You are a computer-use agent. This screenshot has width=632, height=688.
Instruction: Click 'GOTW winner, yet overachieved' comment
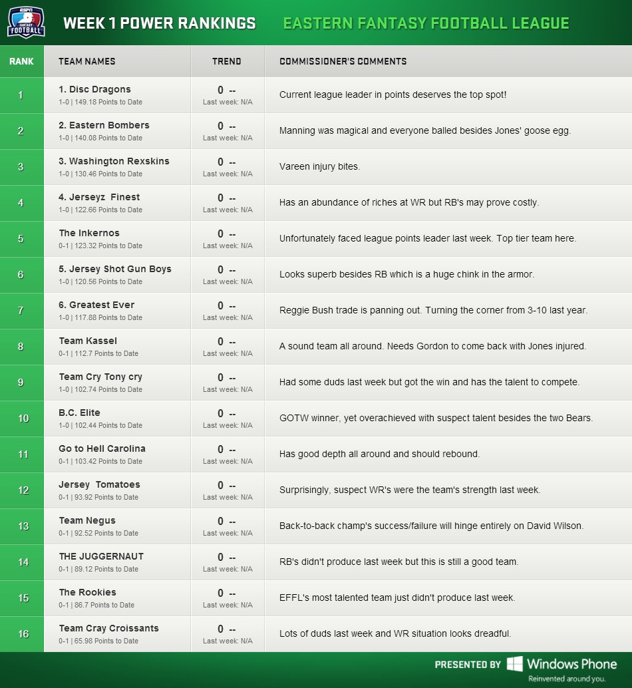[436, 419]
